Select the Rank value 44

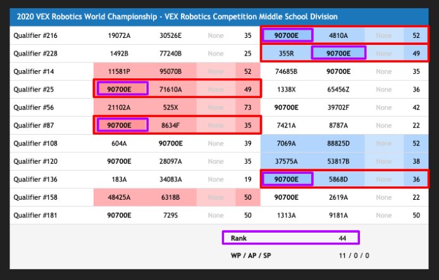tap(342, 238)
